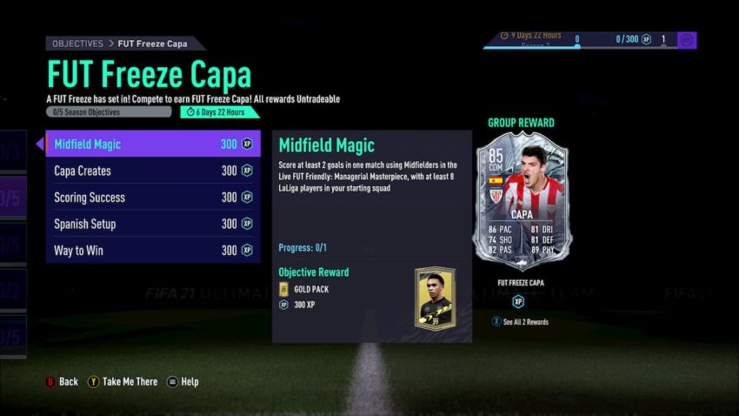This screenshot has width=739, height=416.
Task: Click the Help menu button icon
Action: [x=172, y=381]
